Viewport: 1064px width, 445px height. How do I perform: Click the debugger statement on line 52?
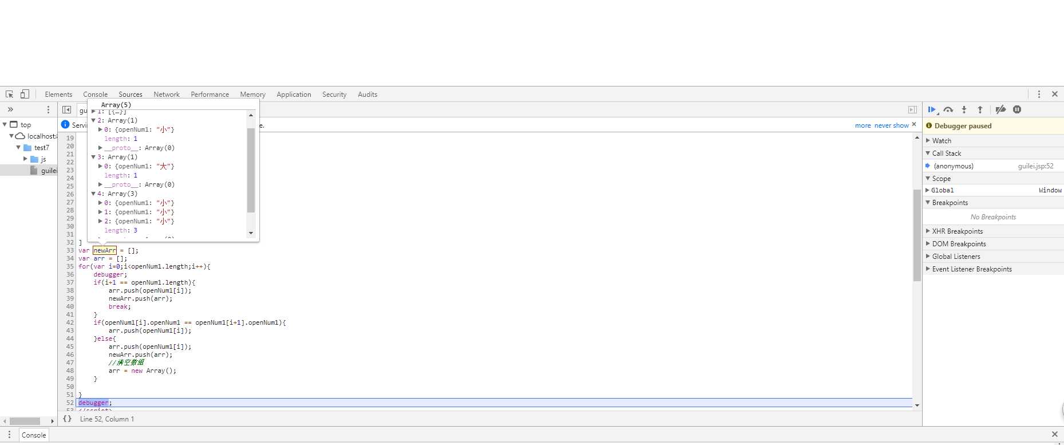[x=93, y=403]
